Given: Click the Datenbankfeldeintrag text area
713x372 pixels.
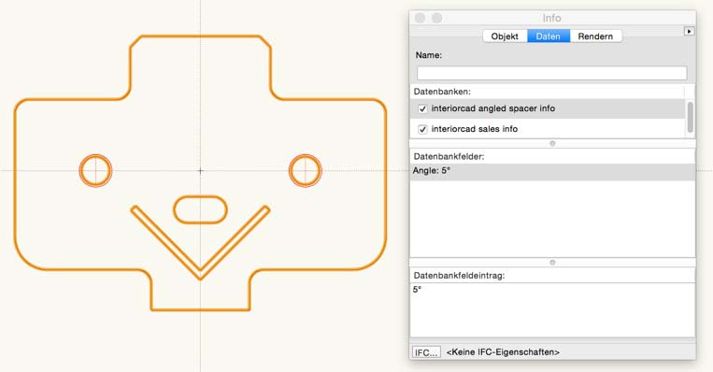Looking at the screenshot, I should [552, 310].
